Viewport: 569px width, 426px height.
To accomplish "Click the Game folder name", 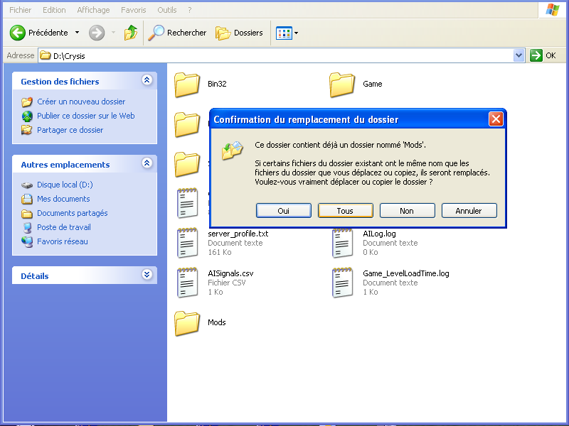I will [372, 84].
